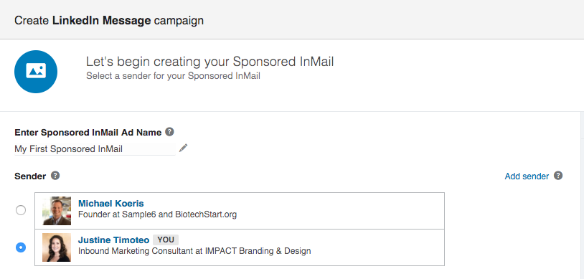Click the pencil edit icon
Viewport: 584px width, 279px height.
[183, 148]
